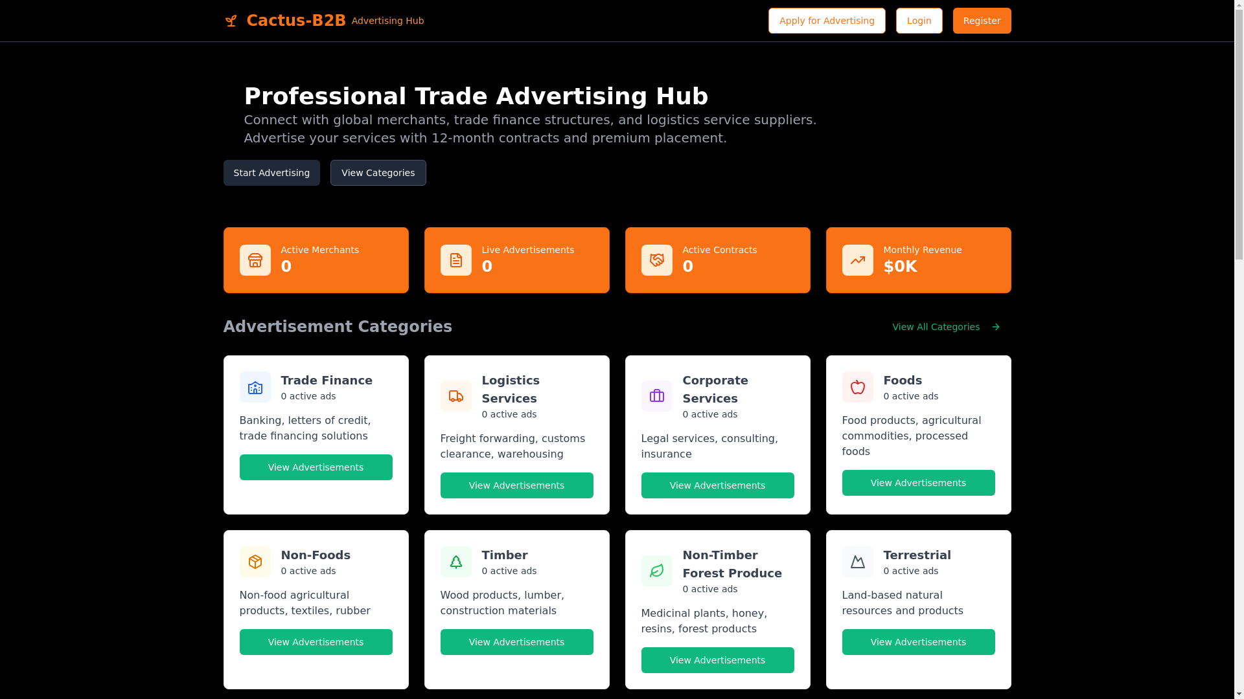Click the Monthly Revenue trending arrow icon

click(x=858, y=260)
